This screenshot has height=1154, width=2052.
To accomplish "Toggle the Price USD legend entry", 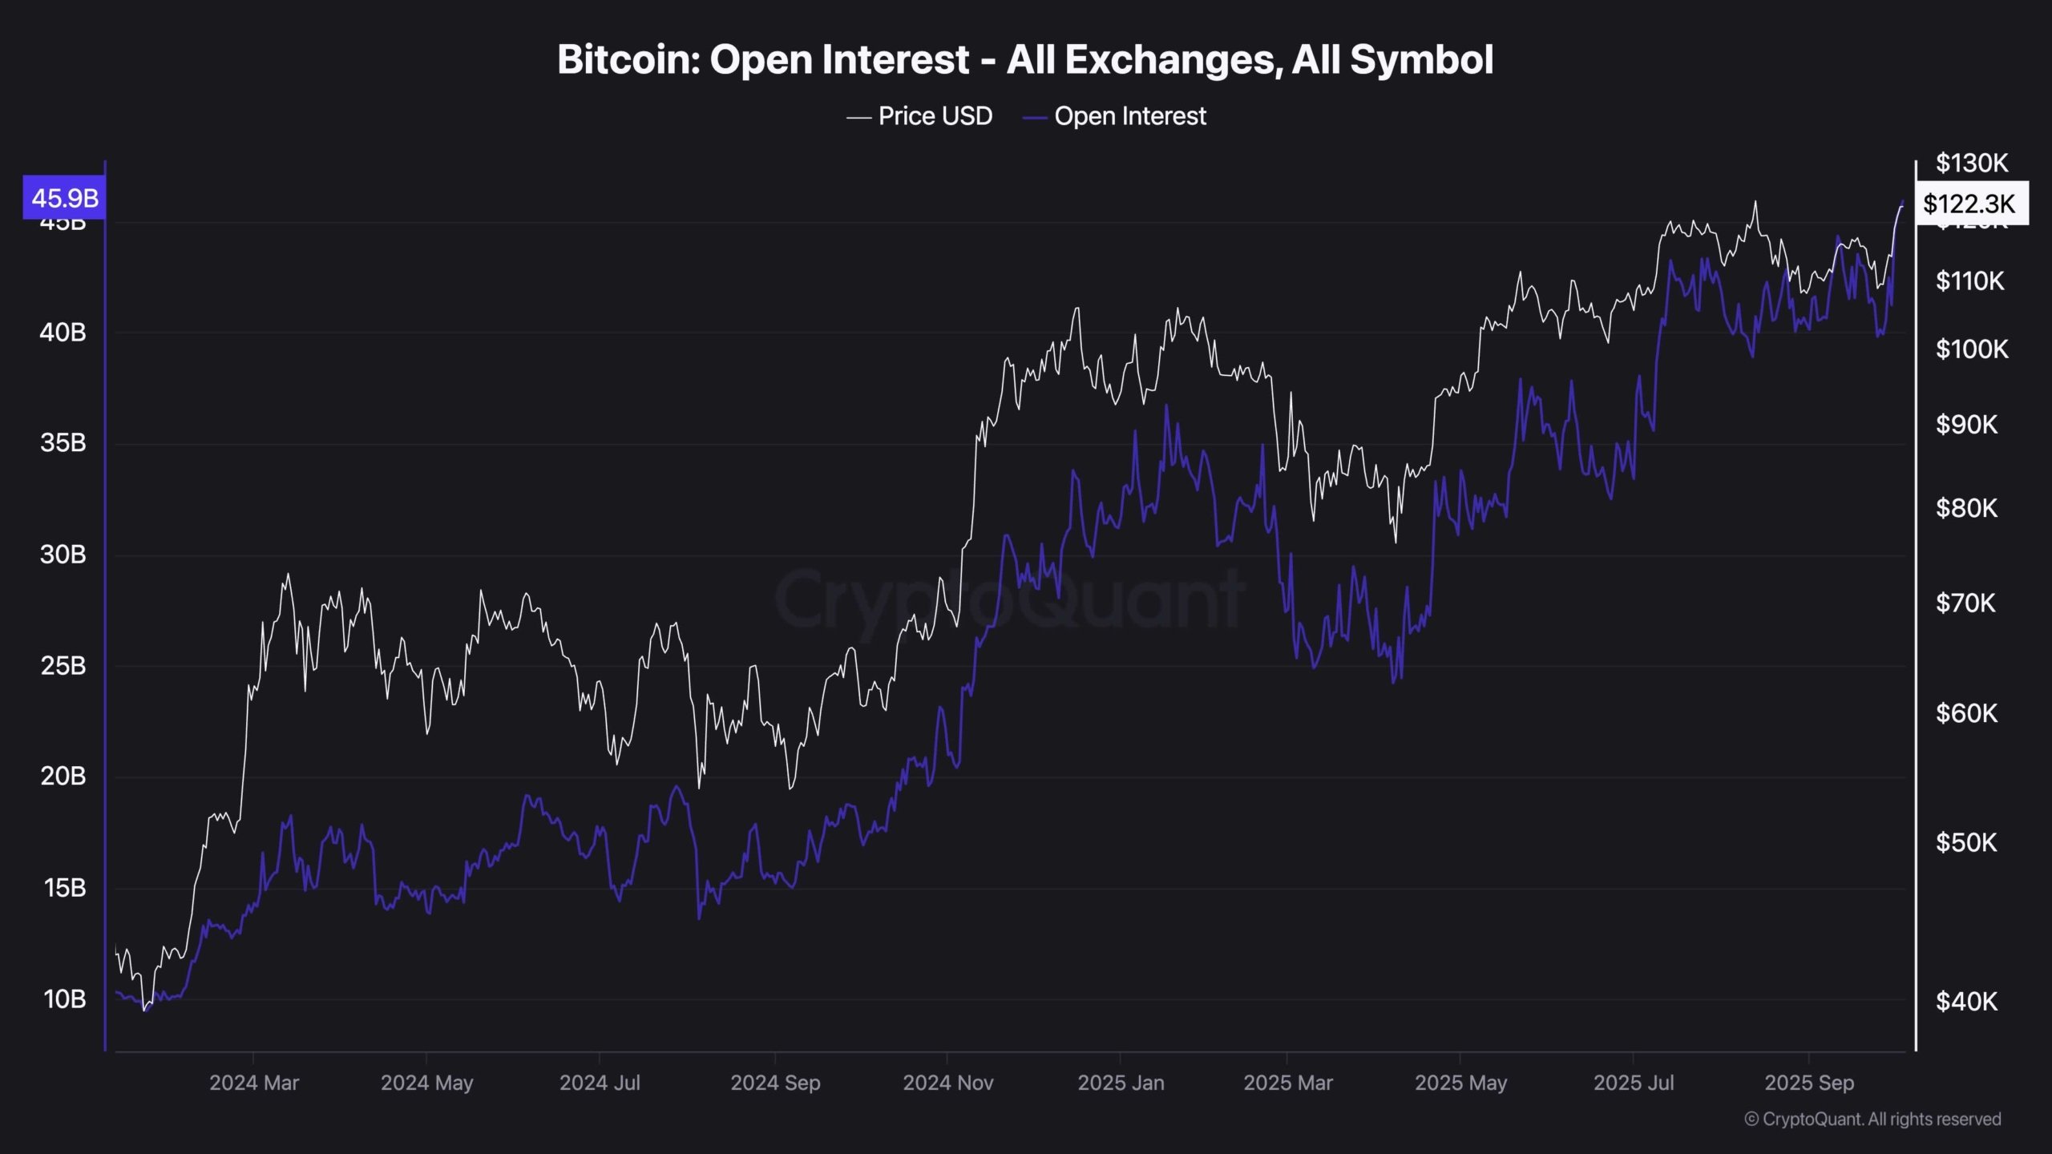I will [919, 116].
